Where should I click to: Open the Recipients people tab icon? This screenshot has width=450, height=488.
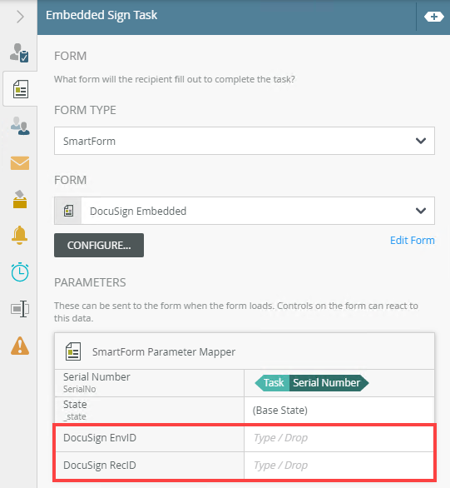(x=20, y=126)
